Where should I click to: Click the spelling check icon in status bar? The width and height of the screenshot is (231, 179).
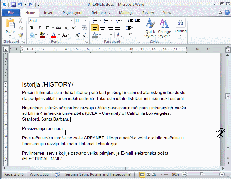[x=57, y=174]
